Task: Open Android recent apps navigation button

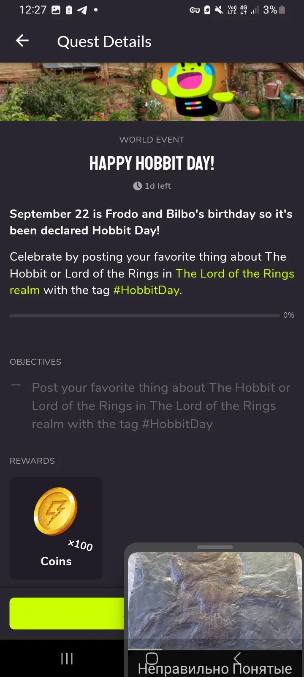Action: (x=67, y=658)
